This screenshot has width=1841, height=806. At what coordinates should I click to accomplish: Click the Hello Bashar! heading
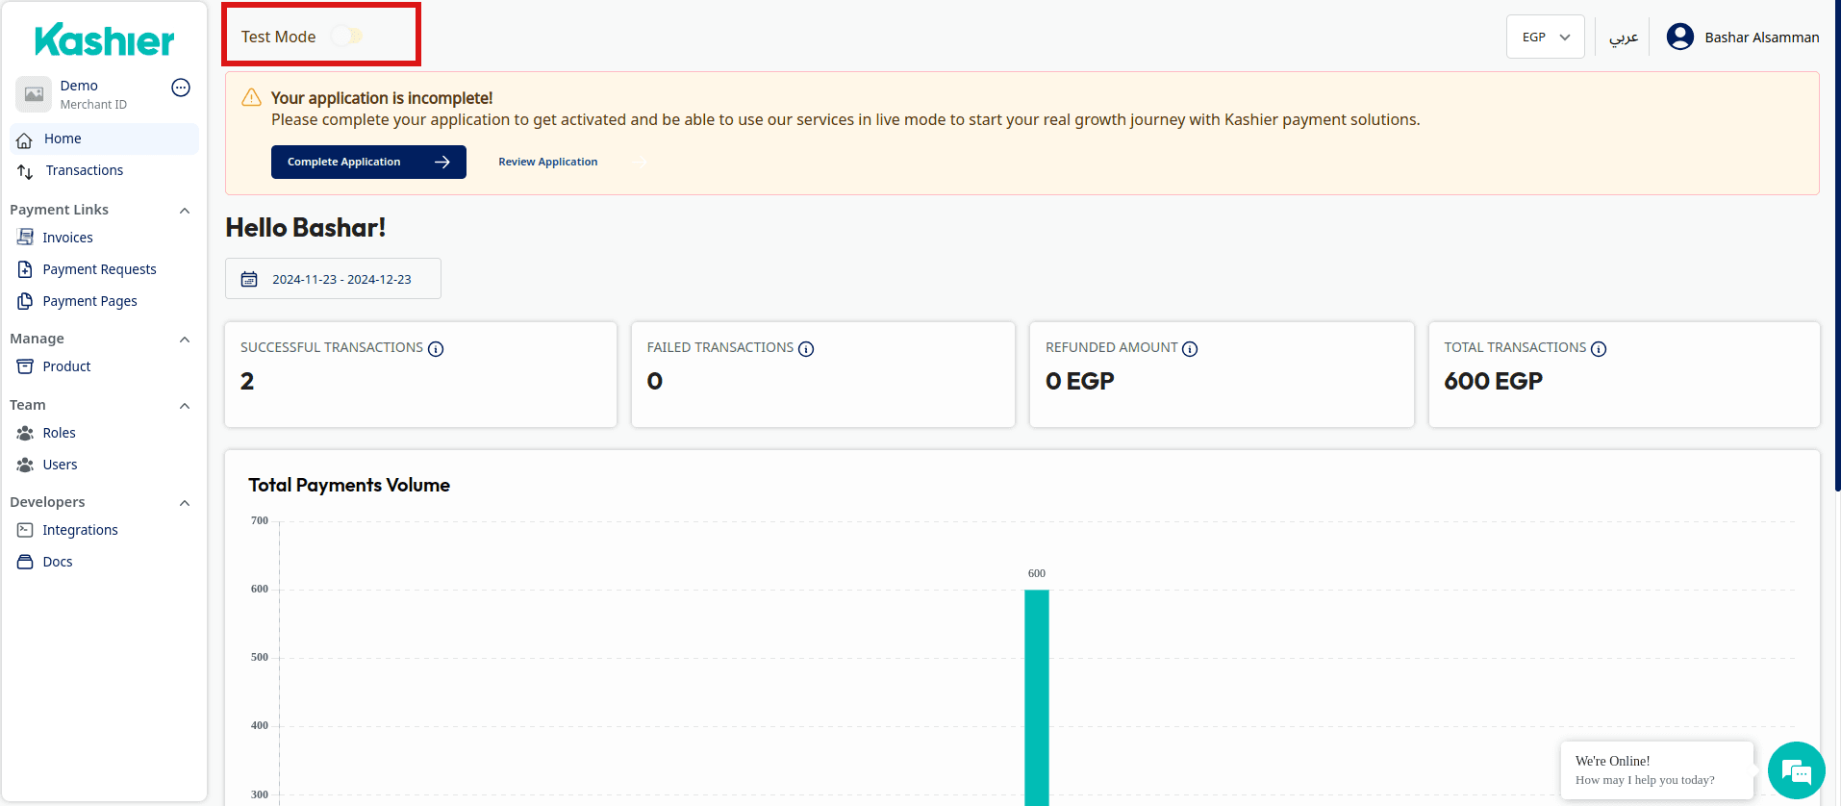[306, 228]
